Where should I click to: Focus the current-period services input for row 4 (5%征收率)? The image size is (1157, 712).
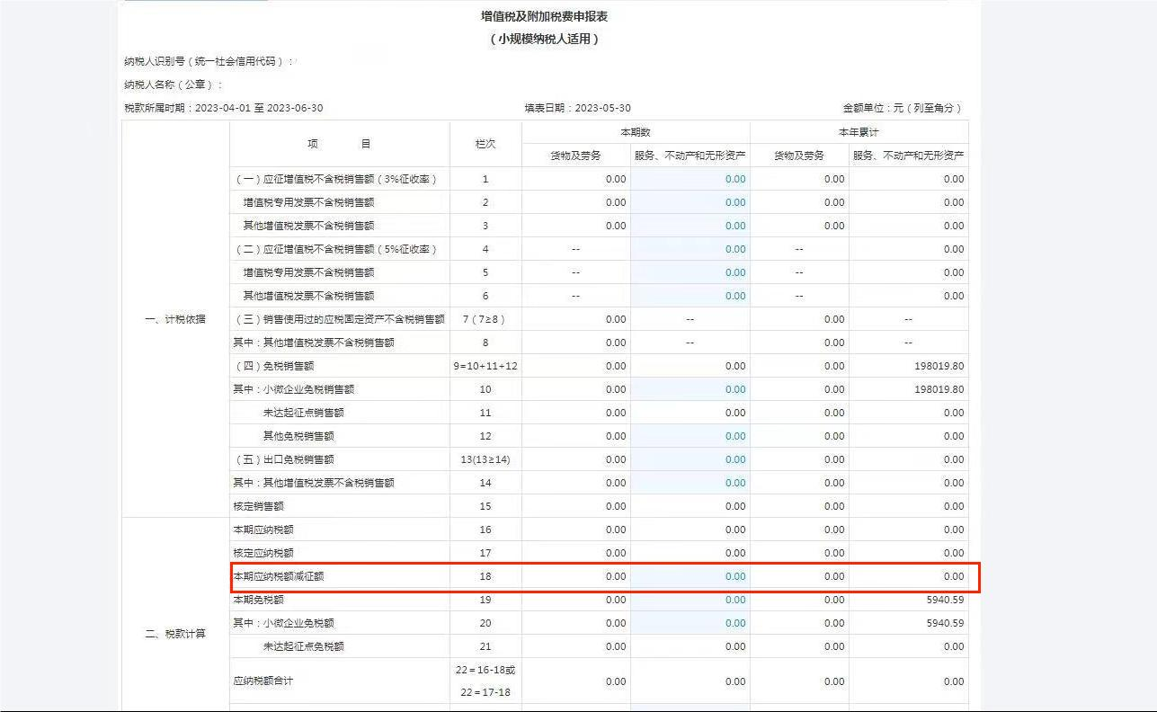[x=690, y=249]
